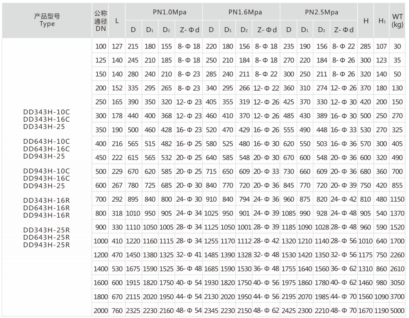The width and height of the screenshot is (409, 318).
Task: Select the L value 760 cell
Action: (117, 310)
